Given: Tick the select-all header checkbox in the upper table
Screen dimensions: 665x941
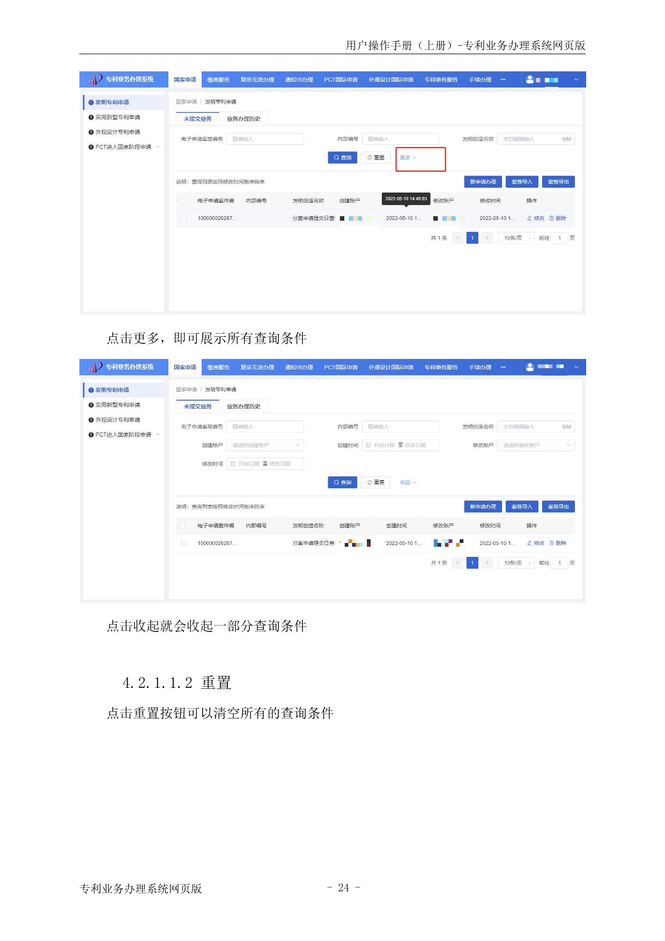Looking at the screenshot, I should 182,201.
